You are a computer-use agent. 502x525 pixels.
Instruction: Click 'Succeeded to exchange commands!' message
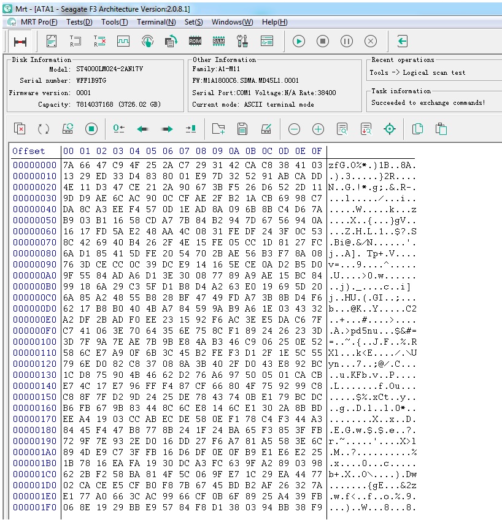(x=428, y=103)
